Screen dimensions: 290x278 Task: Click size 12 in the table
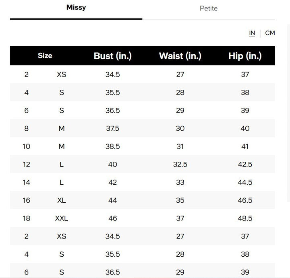tap(27, 165)
